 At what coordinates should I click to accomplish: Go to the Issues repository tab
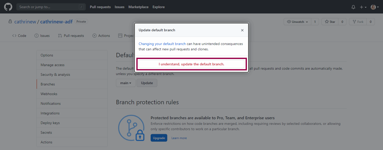42,36
